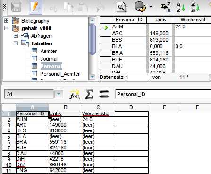Viewport: 211px width, 174px height.
Task: Select Abfragen in the tree
Action: pyautogui.click(x=41, y=36)
